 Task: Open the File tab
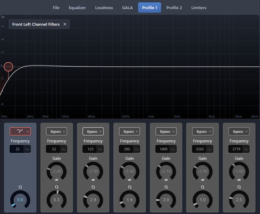(x=56, y=8)
